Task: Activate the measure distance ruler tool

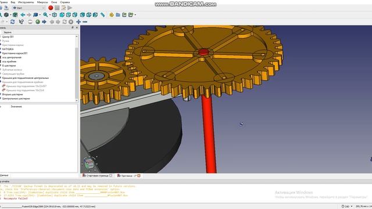Action: [x=102, y=15]
